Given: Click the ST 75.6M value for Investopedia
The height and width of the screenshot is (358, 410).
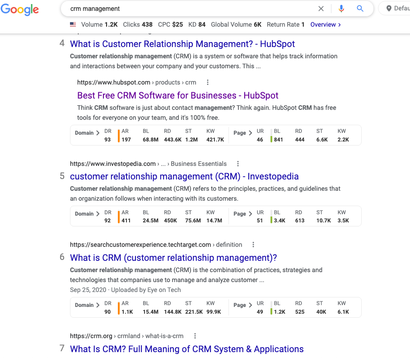Looking at the screenshot, I should pyautogui.click(x=193, y=221).
